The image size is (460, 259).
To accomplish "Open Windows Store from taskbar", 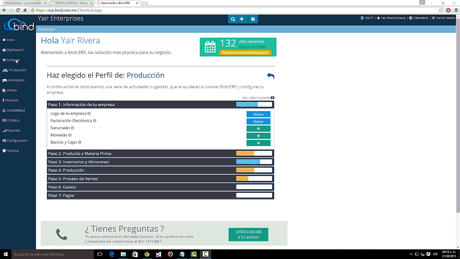I will (135, 254).
